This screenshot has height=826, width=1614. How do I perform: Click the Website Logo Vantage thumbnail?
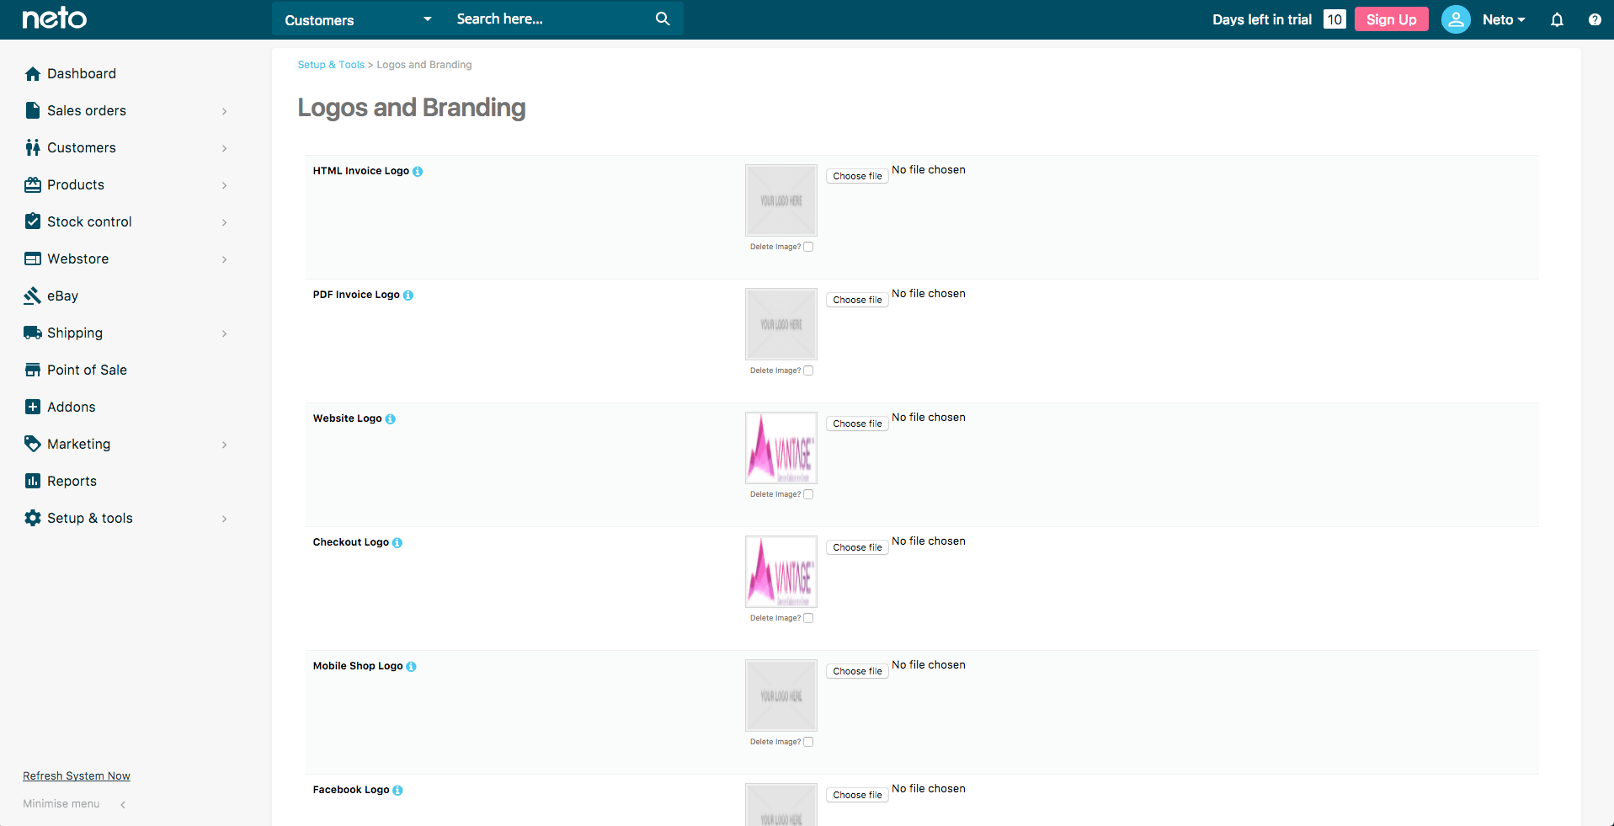pyautogui.click(x=781, y=448)
